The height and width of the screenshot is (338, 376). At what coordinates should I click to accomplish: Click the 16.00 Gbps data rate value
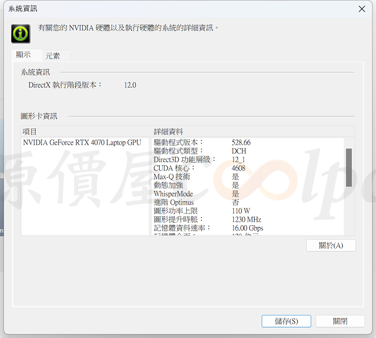(248, 228)
